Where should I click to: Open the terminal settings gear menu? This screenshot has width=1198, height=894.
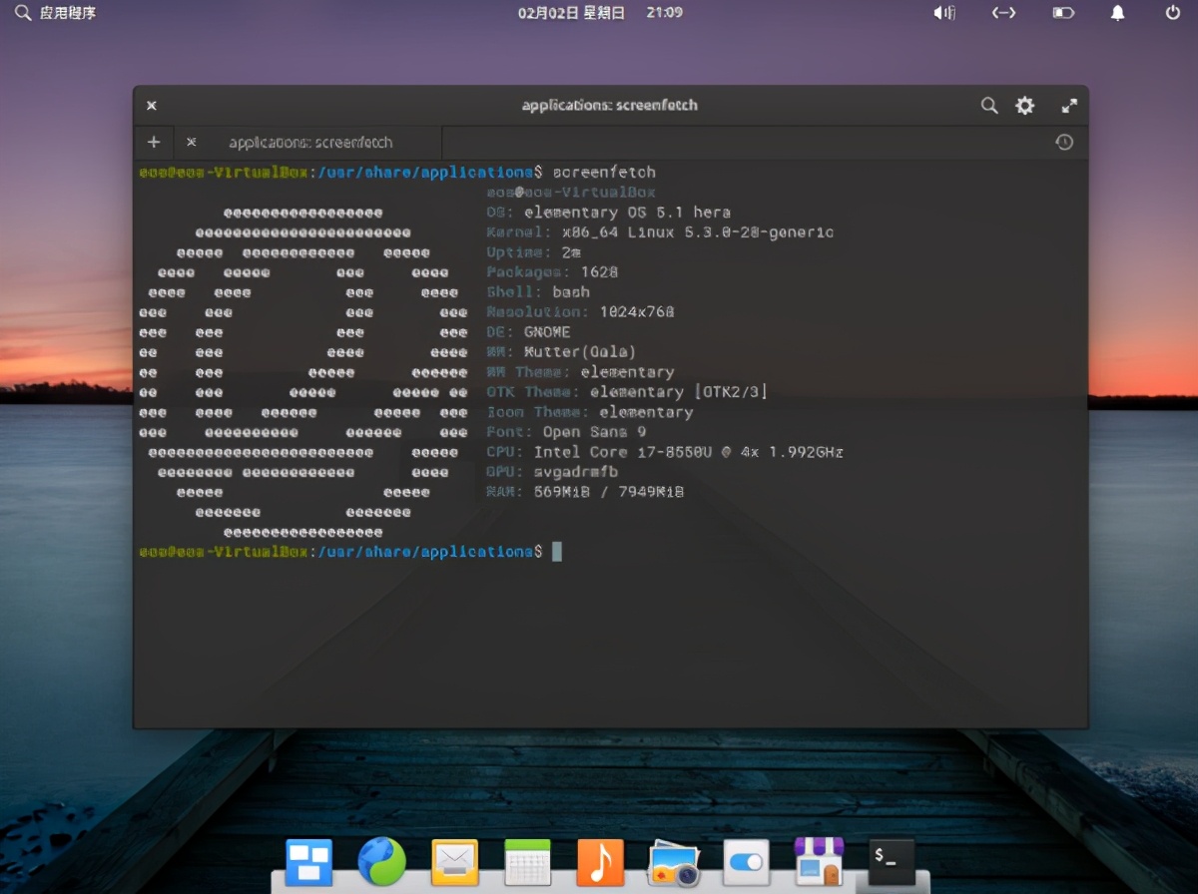point(1025,105)
